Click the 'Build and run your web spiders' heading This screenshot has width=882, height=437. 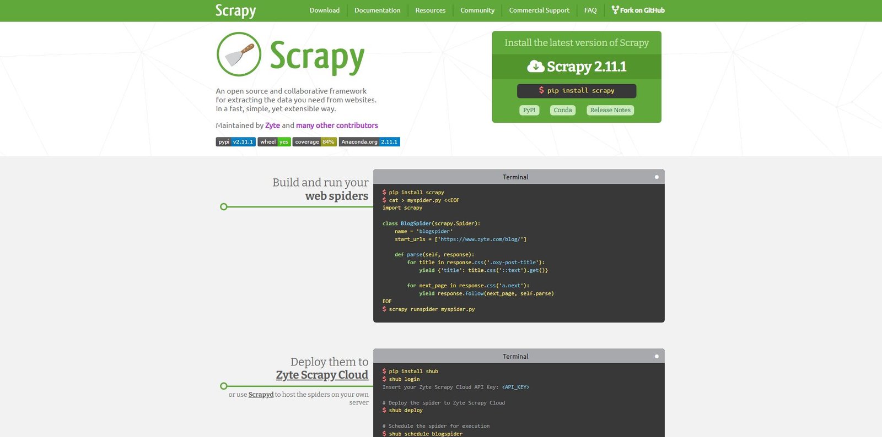[320, 189]
